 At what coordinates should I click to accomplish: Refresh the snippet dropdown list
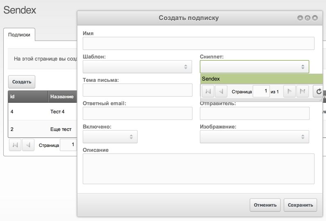pos(318,92)
